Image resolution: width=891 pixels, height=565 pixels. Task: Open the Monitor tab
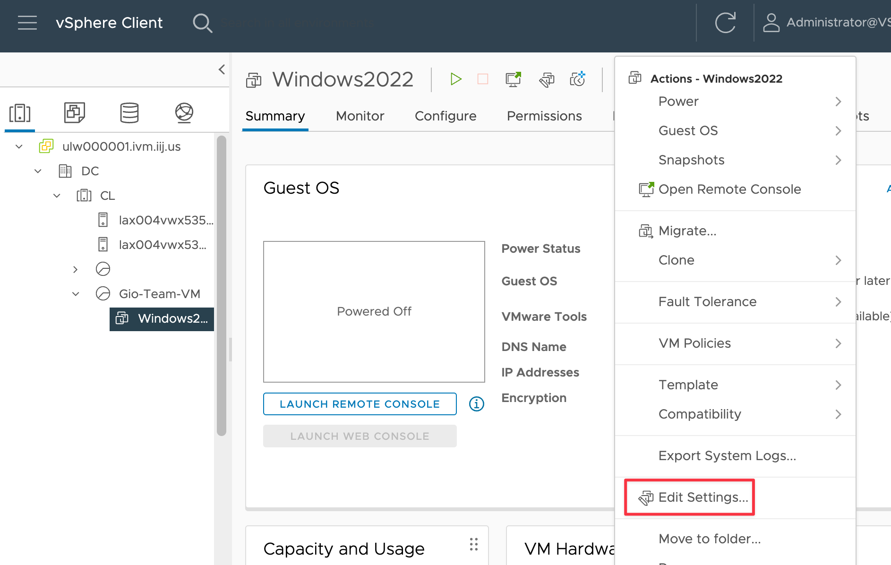[x=360, y=116]
